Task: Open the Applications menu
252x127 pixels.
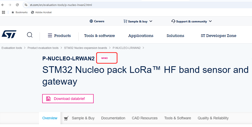Action: pos(141,36)
